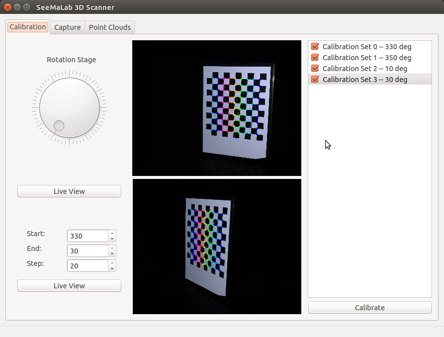This screenshot has height=337, width=444.
Task: Select 'Calibration Set 1 -- 350 deg' row
Action: pos(370,58)
